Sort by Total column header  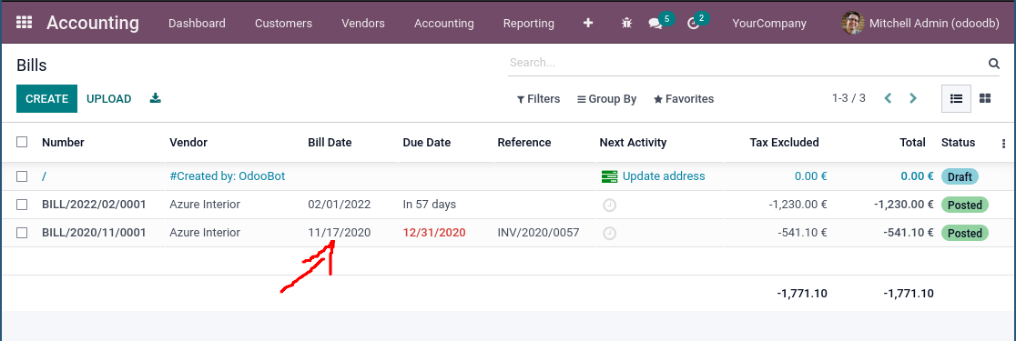click(912, 143)
